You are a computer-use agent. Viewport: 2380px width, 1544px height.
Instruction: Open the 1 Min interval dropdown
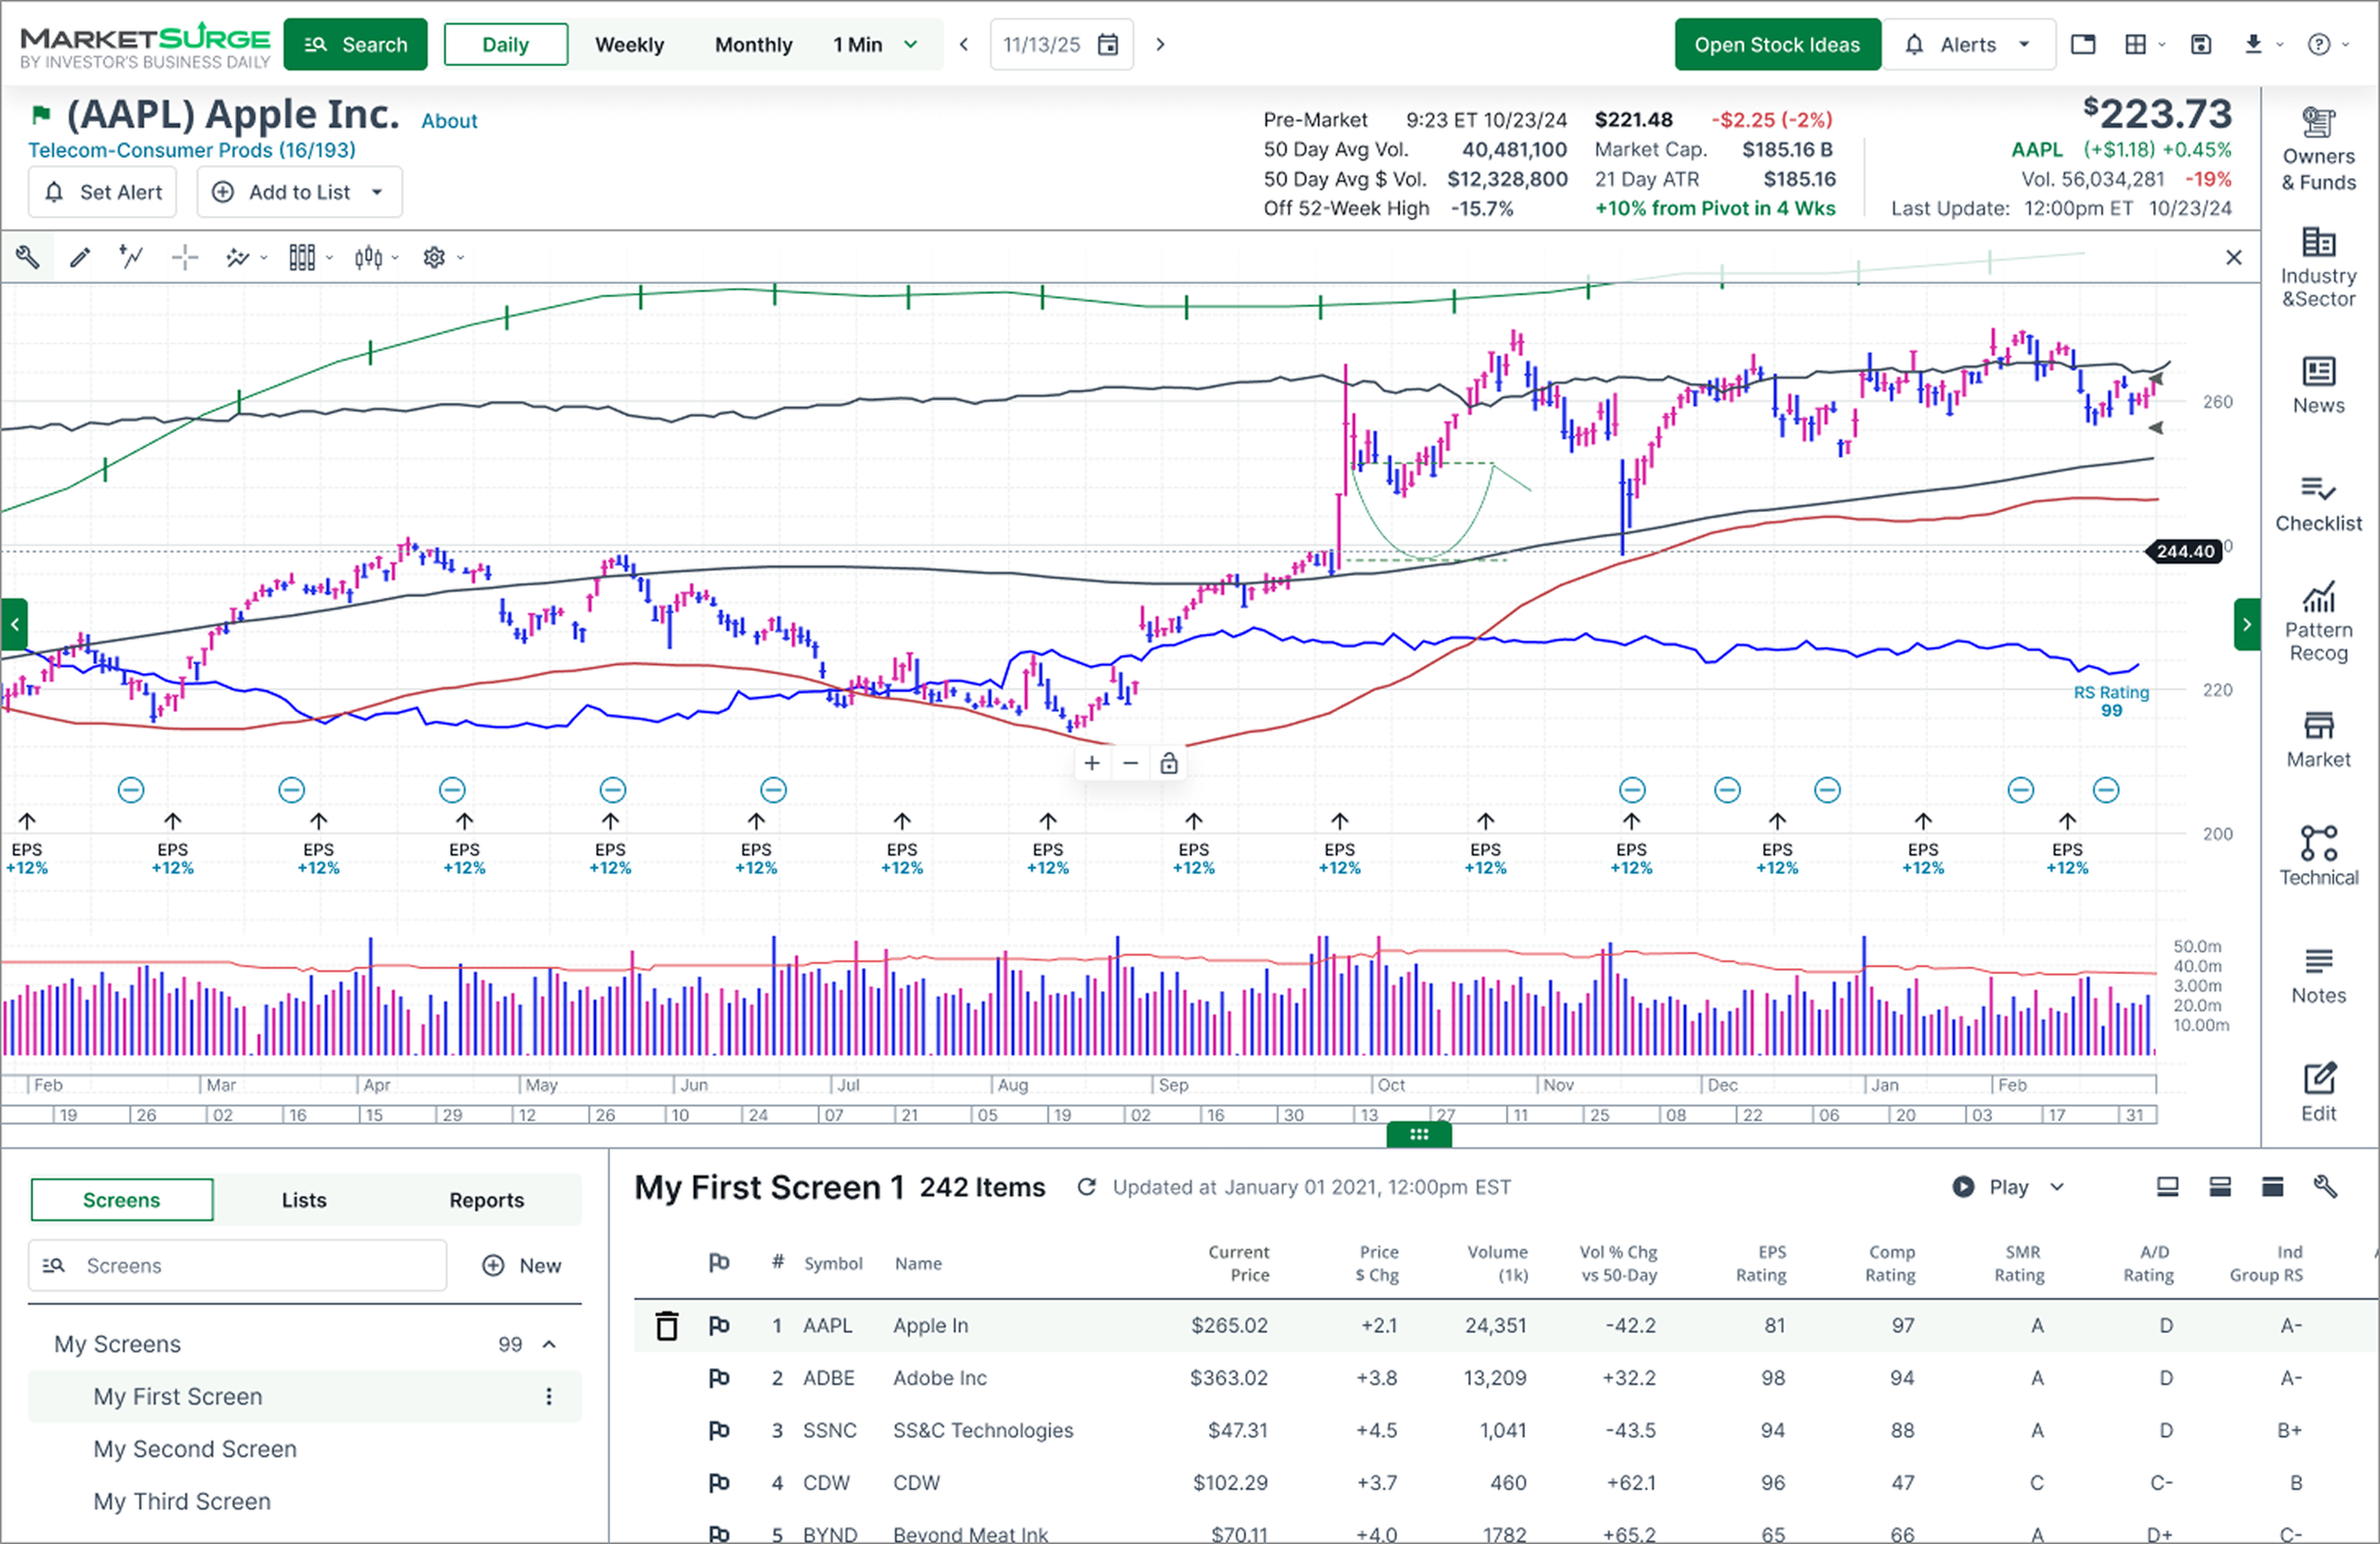(875, 44)
